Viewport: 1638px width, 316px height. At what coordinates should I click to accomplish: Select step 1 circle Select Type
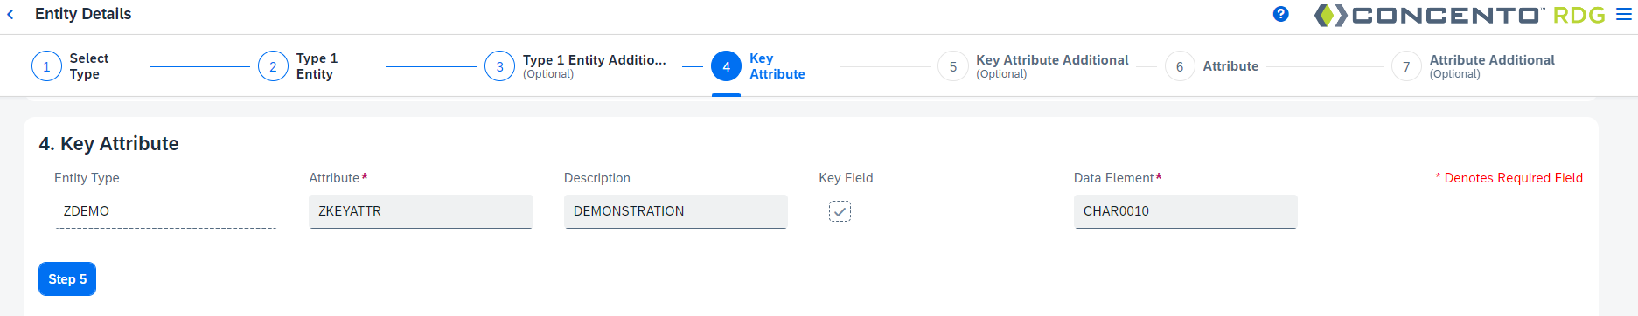coord(46,66)
